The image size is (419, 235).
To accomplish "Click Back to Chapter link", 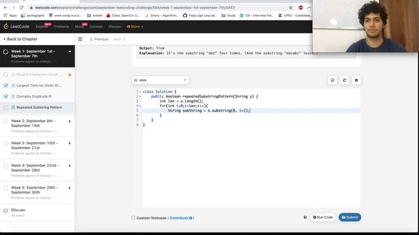I will 20,39.
